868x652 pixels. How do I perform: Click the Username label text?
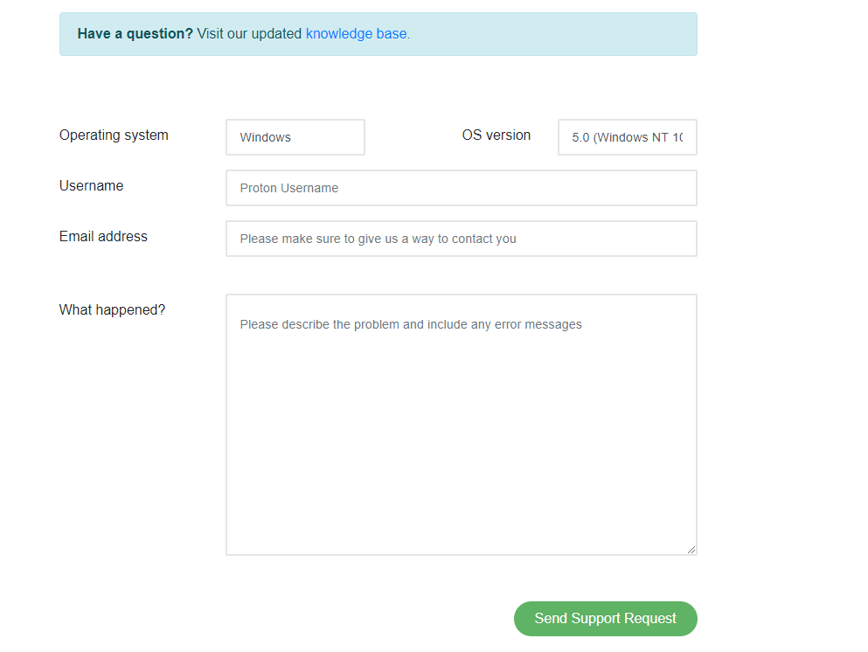pos(91,186)
